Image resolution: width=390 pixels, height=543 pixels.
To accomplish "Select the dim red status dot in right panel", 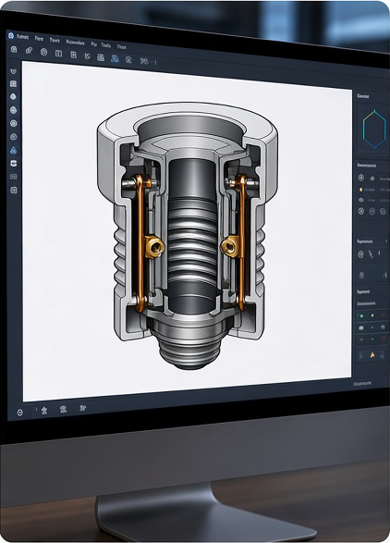I will point(383,315).
